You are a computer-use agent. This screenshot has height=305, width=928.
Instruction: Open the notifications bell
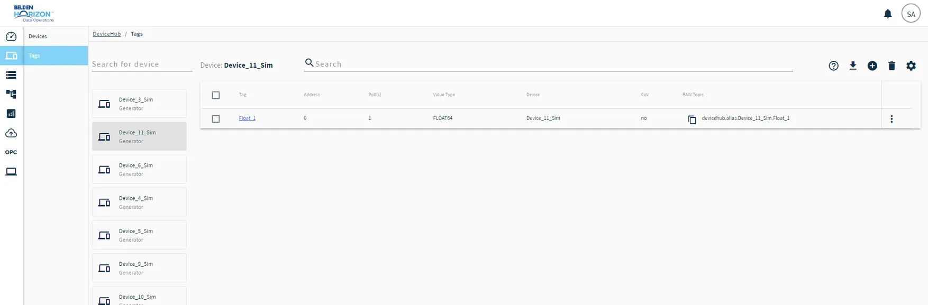point(888,14)
